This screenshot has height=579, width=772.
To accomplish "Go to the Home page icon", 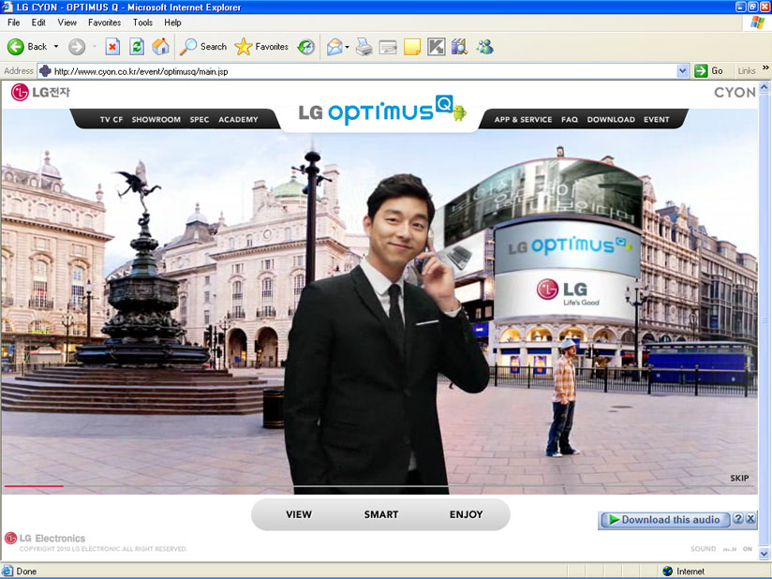I will 160,47.
